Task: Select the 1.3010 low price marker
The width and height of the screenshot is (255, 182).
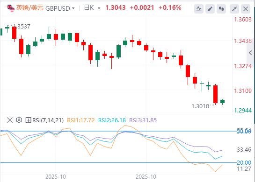Action: pyautogui.click(x=200, y=106)
